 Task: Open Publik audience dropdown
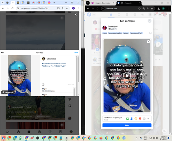(x=112, y=29)
